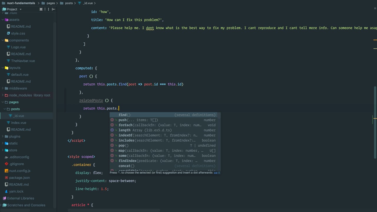Choose indexOf suggestion in autocomplete
377x212 pixels.
(x=163, y=135)
